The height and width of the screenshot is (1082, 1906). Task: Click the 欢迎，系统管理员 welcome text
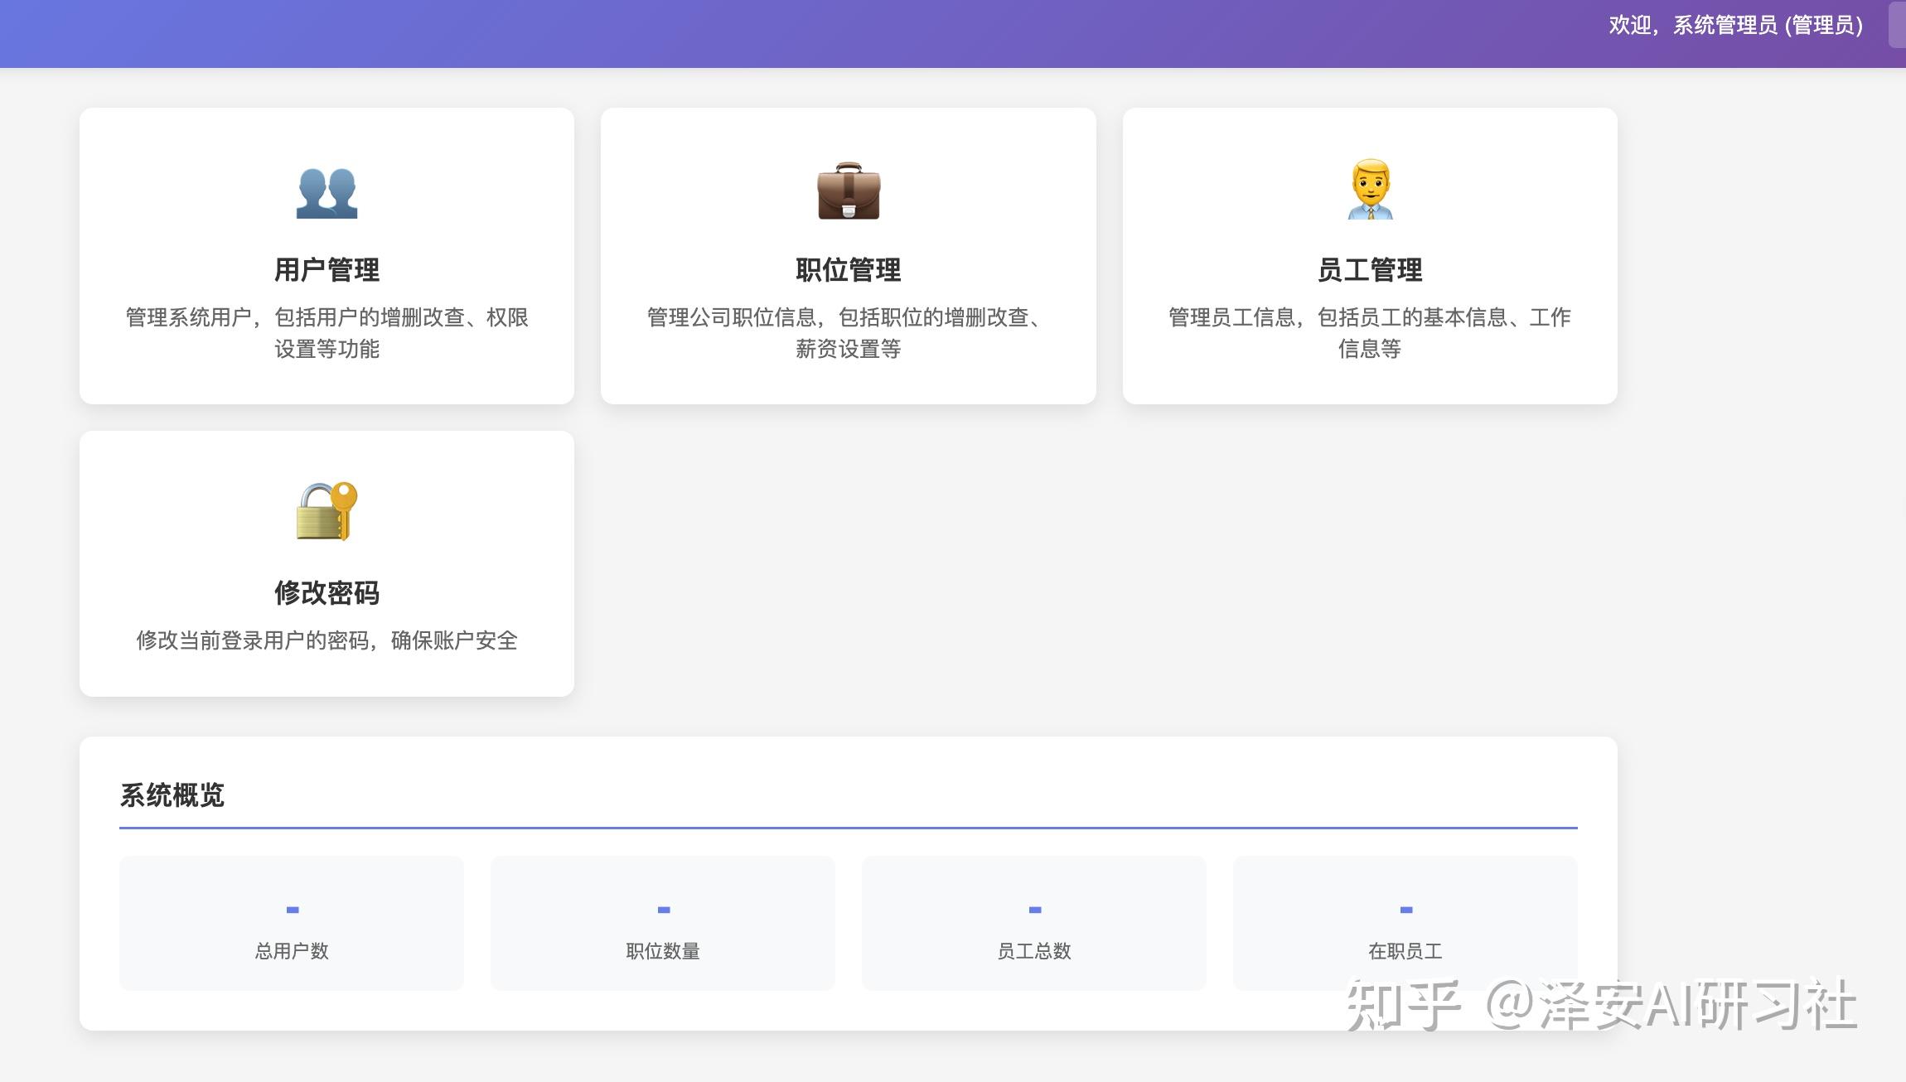click(1735, 26)
